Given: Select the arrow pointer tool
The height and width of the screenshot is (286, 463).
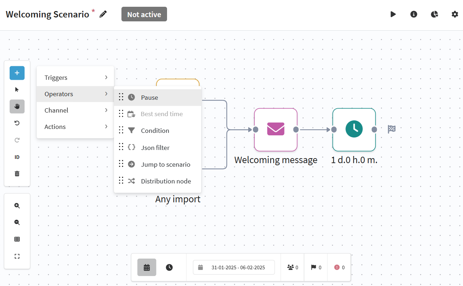Looking at the screenshot, I should (x=17, y=89).
